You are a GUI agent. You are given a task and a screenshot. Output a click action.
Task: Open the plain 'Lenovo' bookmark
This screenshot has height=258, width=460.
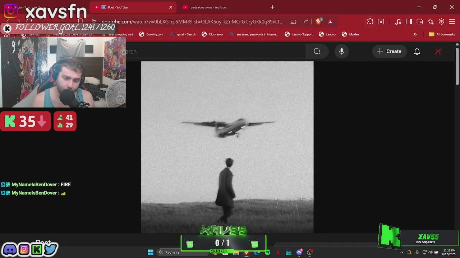tap(327, 34)
